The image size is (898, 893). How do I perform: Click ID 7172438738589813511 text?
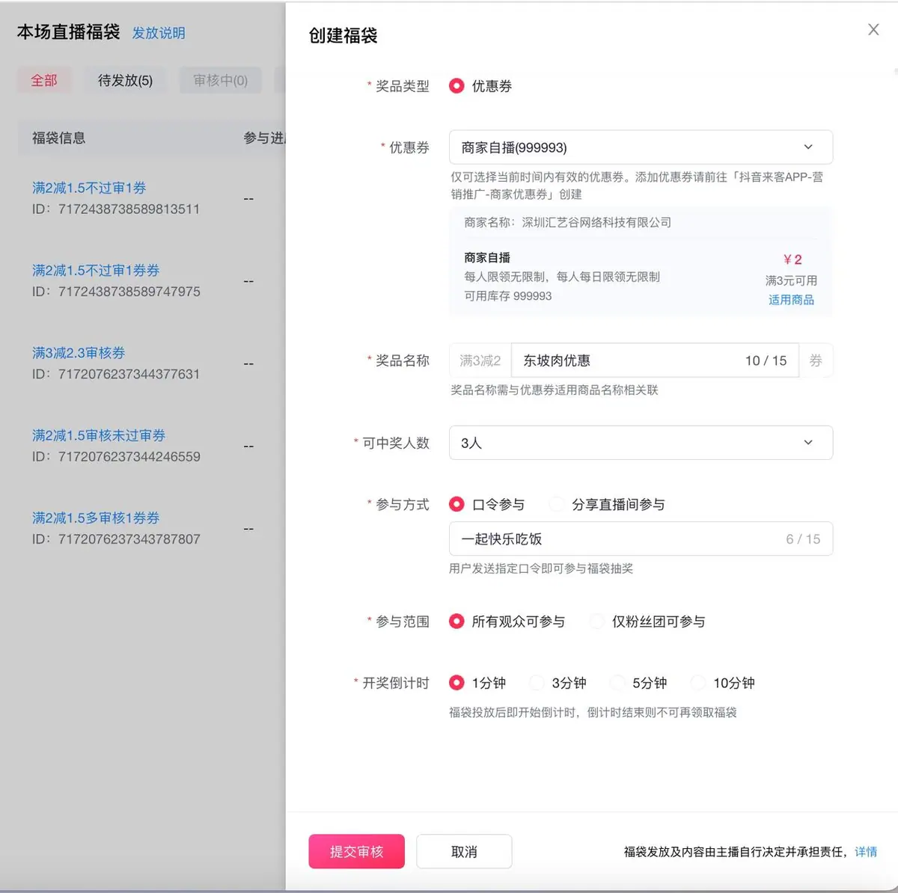click(x=116, y=209)
